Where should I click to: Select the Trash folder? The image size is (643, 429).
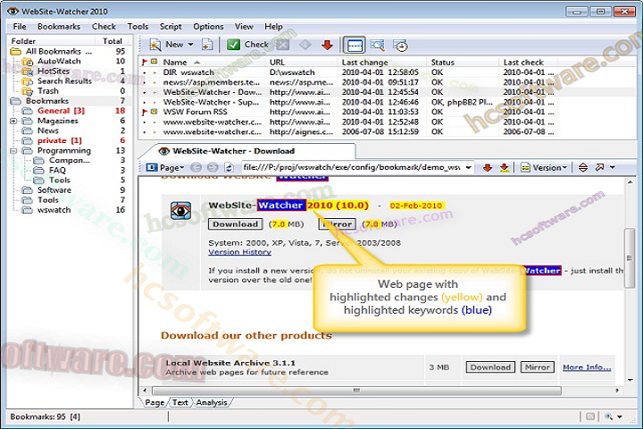[48, 91]
